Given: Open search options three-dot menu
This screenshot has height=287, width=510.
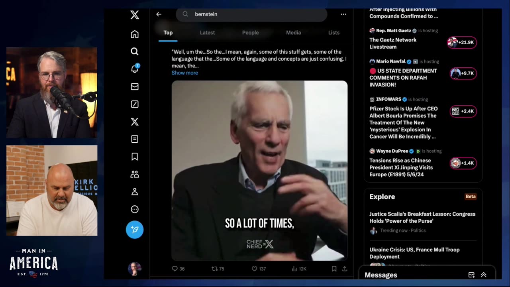Looking at the screenshot, I should click(x=343, y=14).
